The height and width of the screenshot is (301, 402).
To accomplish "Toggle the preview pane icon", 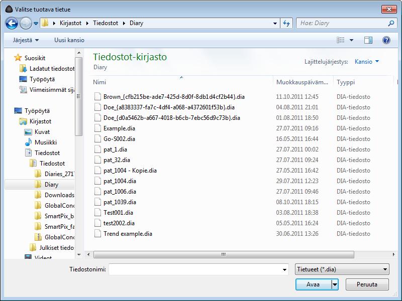I will click(x=368, y=40).
